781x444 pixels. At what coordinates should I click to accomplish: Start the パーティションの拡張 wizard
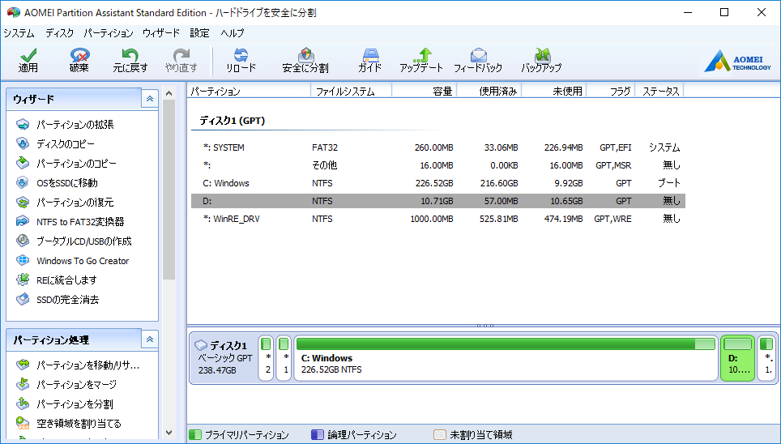coord(75,125)
